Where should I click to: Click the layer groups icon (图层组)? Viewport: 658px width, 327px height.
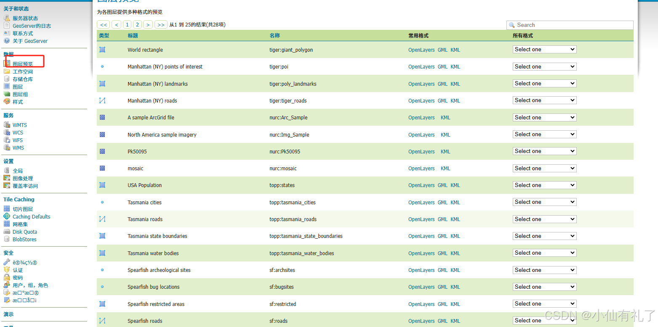coord(7,94)
